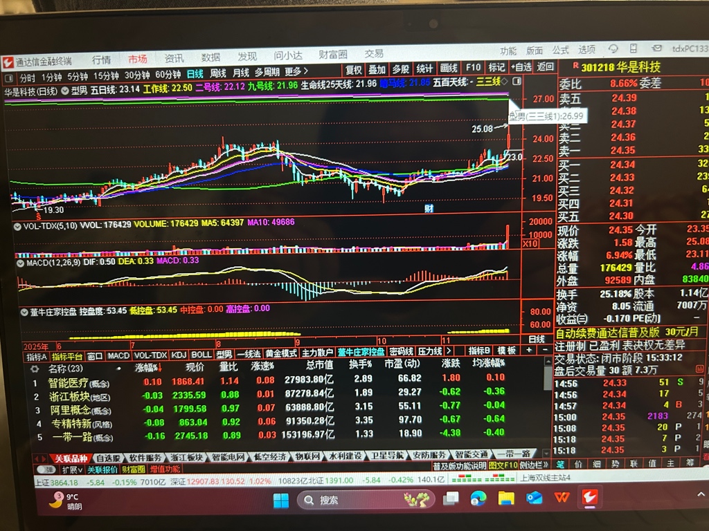Click the settings gear beside 名称(23)

pyautogui.click(x=35, y=369)
